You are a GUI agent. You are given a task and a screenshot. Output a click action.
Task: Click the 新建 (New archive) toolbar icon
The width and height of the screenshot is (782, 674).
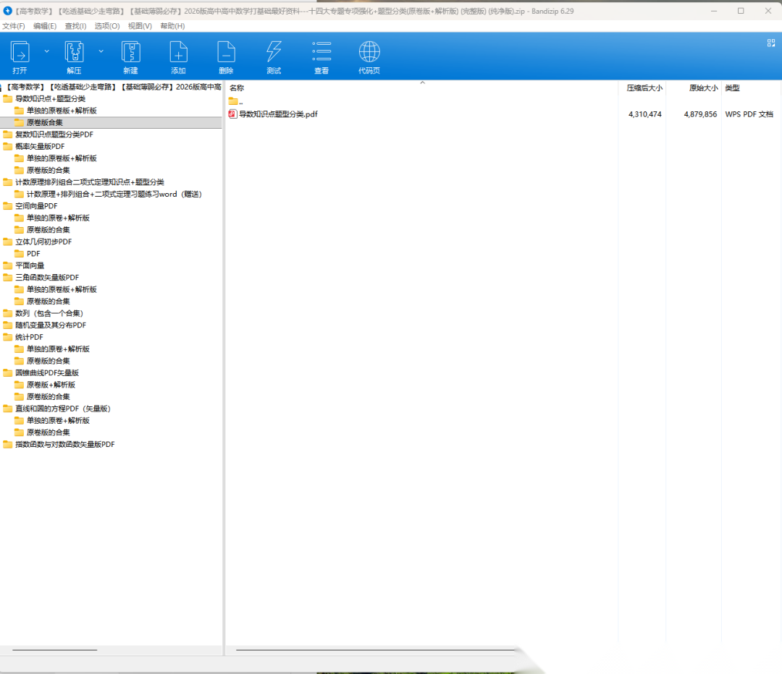click(x=130, y=53)
